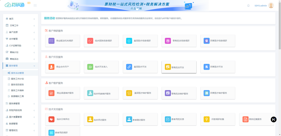Click the 患者随访服务 blue icon

click(x=129, y=119)
